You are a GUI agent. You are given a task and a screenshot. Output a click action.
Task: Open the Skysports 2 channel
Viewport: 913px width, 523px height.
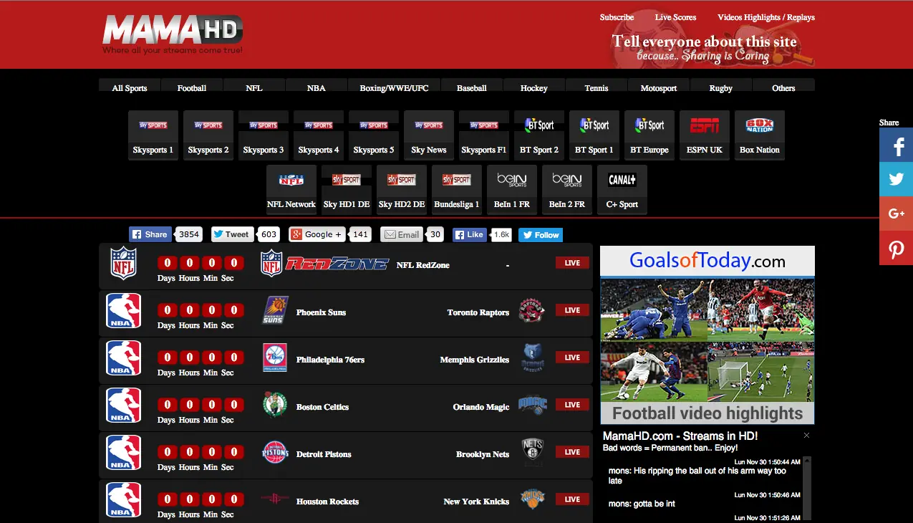(x=208, y=135)
